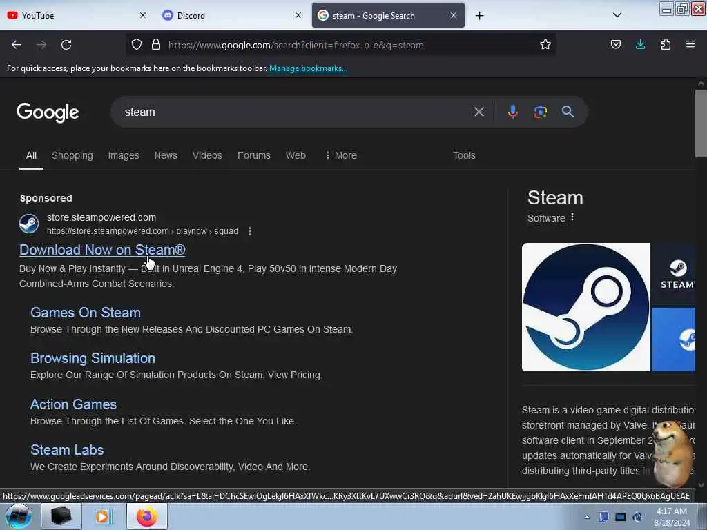Show hidden system tray icons arrow
This screenshot has height=530, width=707.
(587, 518)
